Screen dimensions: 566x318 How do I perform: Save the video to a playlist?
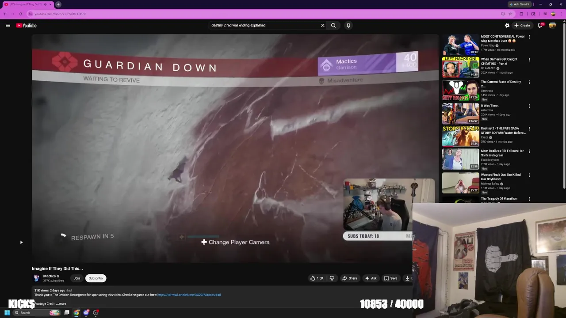[x=390, y=278]
